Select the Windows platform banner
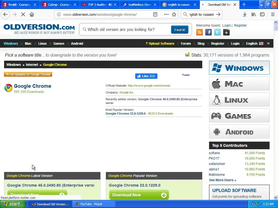The height and width of the screenshot is (208, 278). [239, 67]
